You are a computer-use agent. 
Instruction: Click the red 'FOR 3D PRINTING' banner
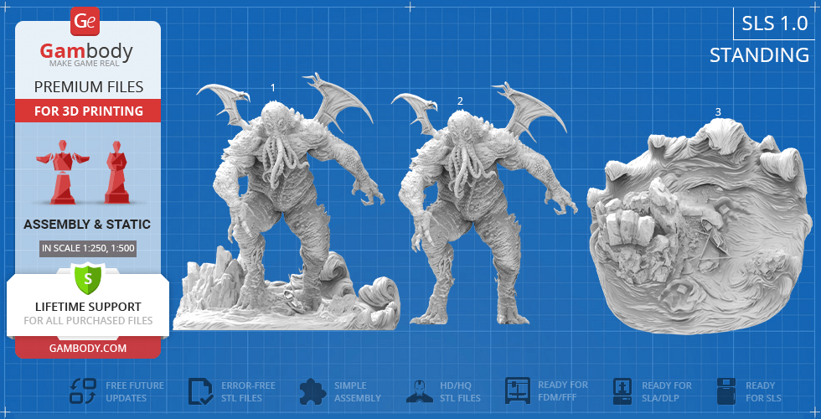click(x=89, y=111)
